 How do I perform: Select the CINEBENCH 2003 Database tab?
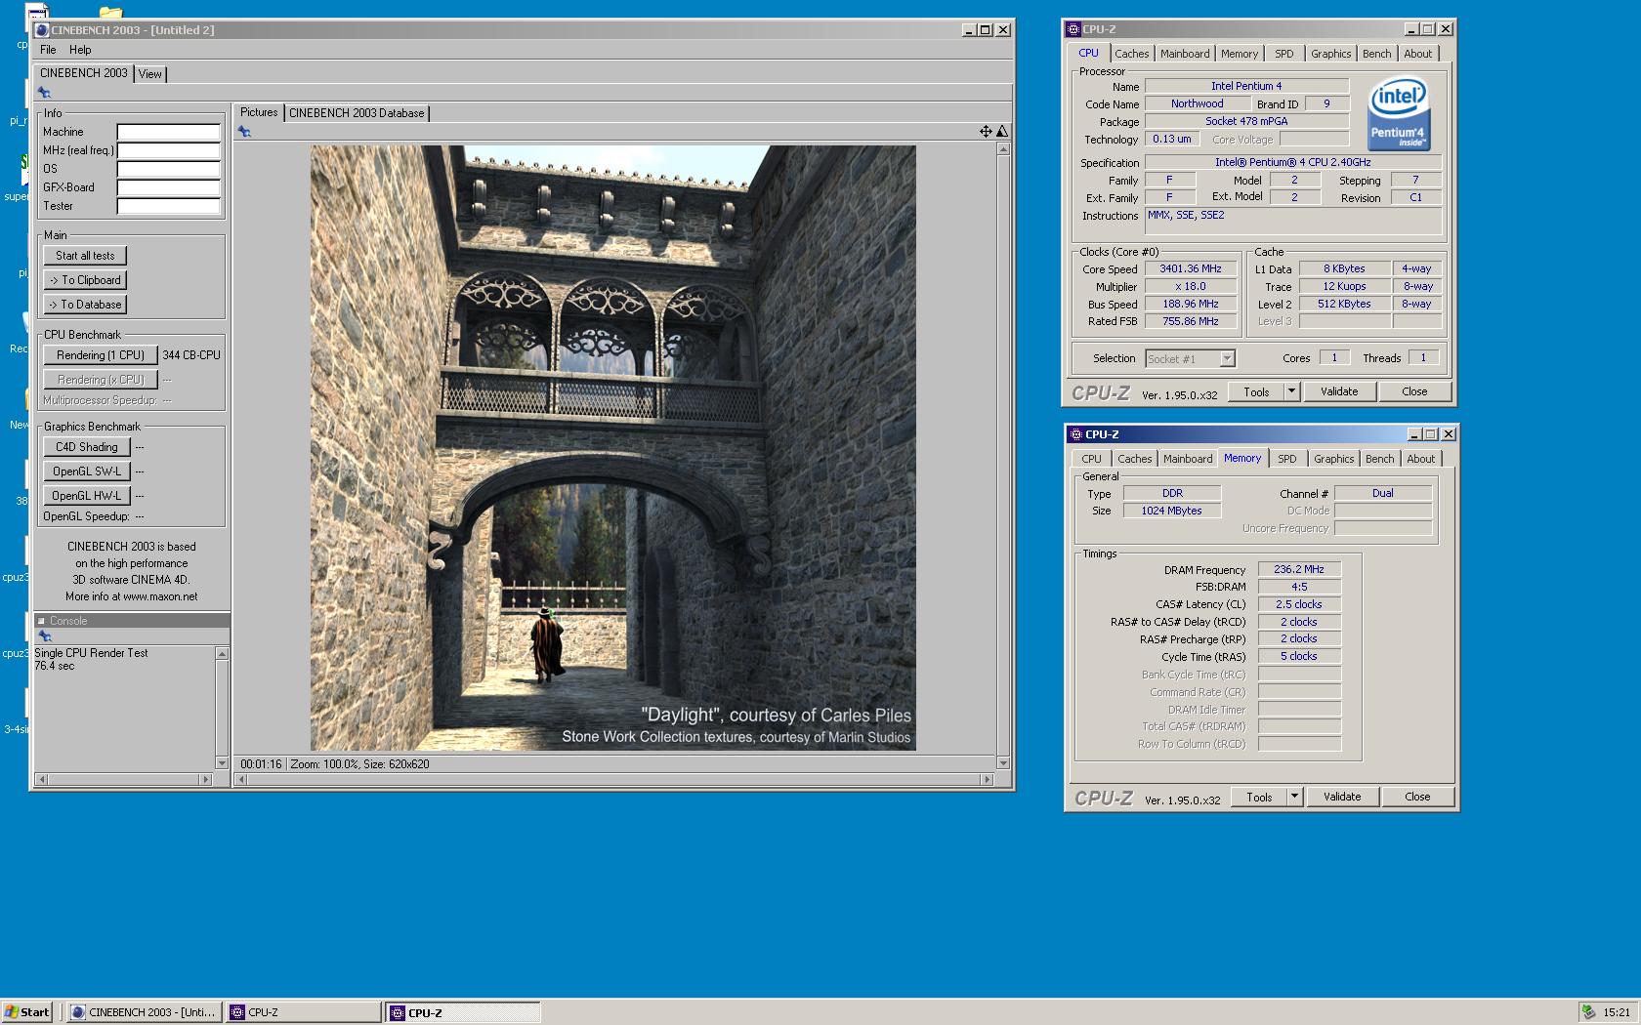coord(357,113)
